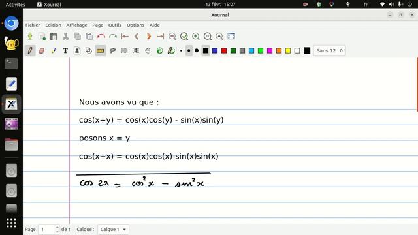Pick the blue color swatch
The height and width of the screenshot is (235, 418).
tap(215, 51)
